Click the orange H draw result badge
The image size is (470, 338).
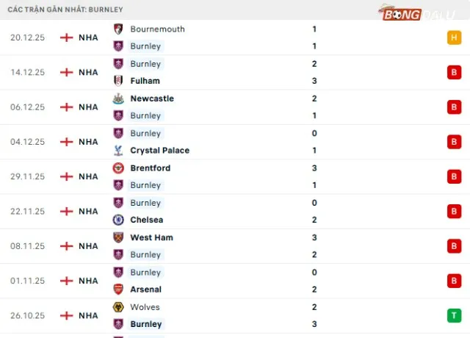[x=455, y=37]
